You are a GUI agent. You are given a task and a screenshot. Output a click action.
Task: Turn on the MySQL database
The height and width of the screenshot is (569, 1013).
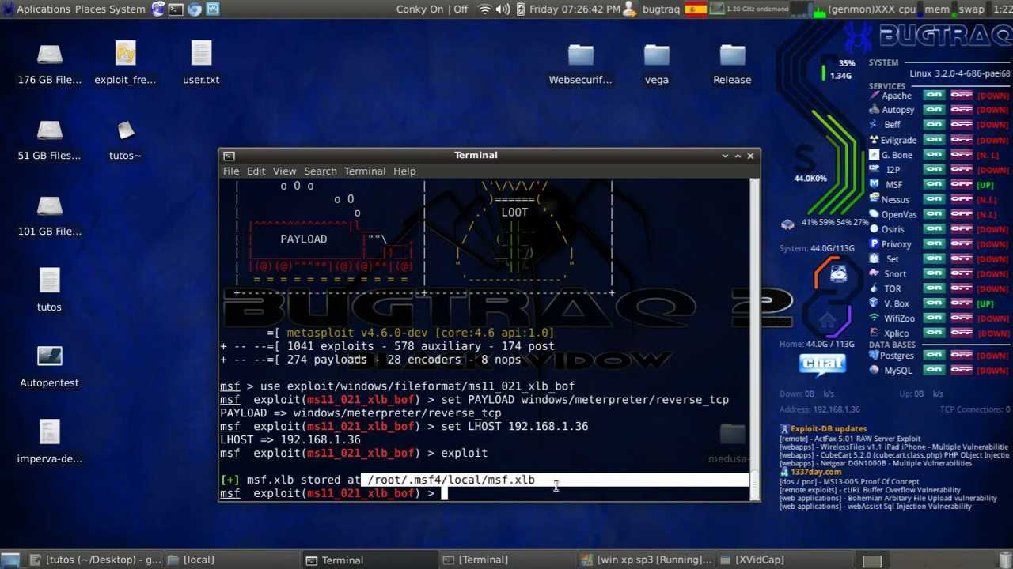point(935,370)
